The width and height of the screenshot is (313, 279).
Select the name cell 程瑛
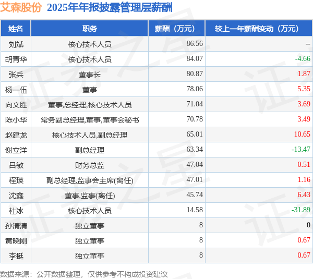click(16, 180)
